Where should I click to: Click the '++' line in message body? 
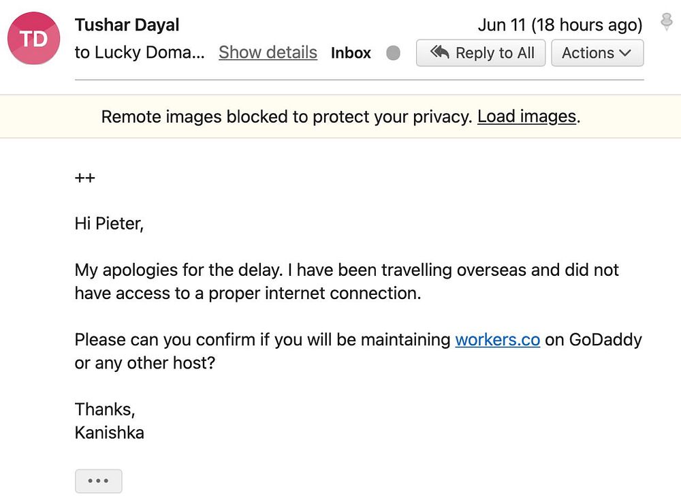pyautogui.click(x=84, y=178)
